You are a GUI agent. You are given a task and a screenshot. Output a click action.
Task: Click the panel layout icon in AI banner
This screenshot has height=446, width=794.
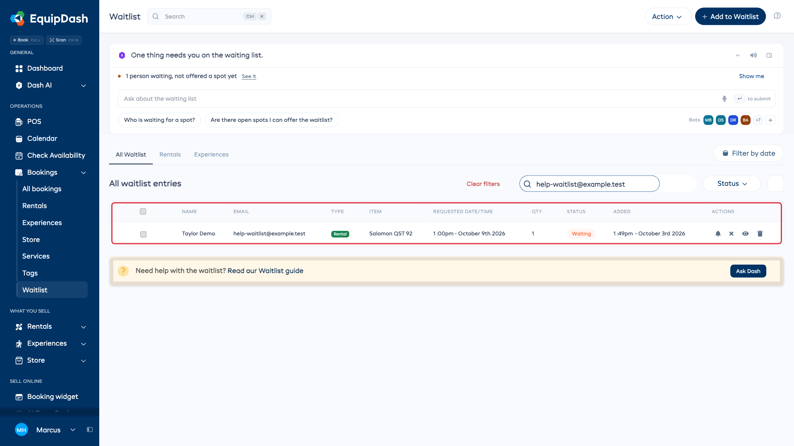769,55
